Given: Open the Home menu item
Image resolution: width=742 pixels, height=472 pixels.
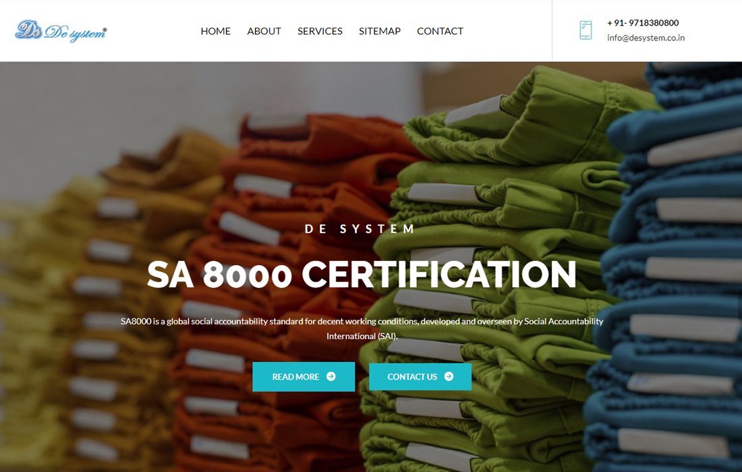Looking at the screenshot, I should tap(215, 31).
